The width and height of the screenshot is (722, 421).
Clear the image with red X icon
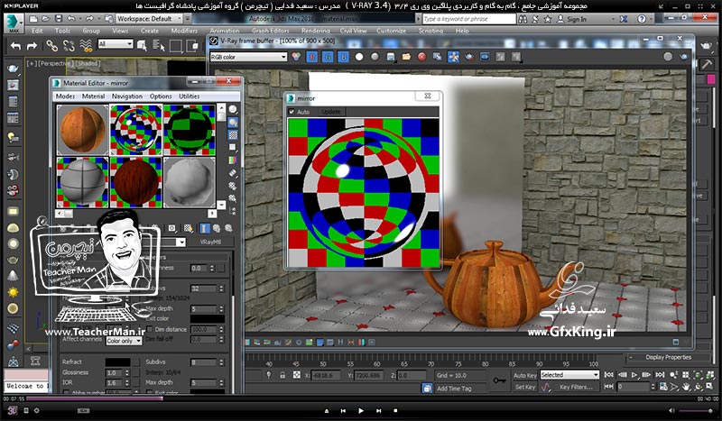[x=421, y=57]
